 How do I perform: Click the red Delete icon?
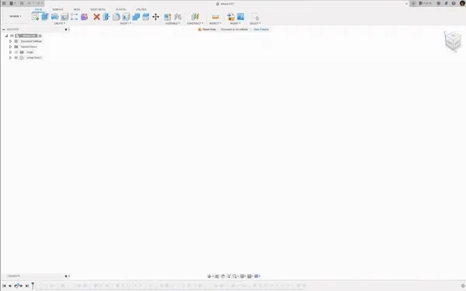pos(96,17)
